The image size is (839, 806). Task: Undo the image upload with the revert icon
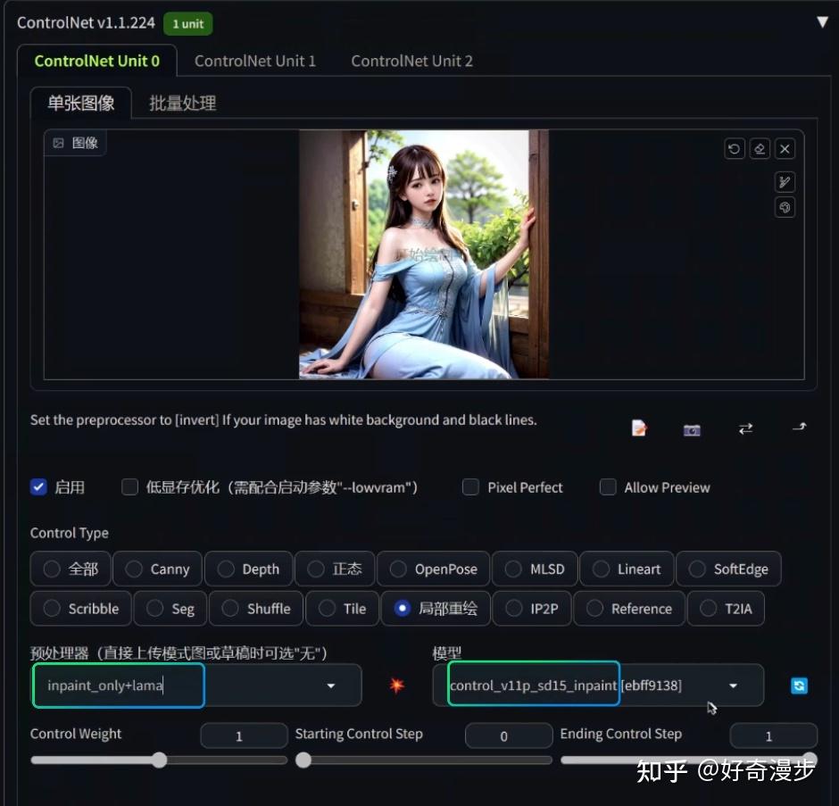(734, 148)
